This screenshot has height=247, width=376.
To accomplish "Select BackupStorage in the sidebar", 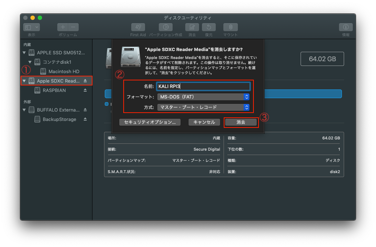I will [x=59, y=119].
